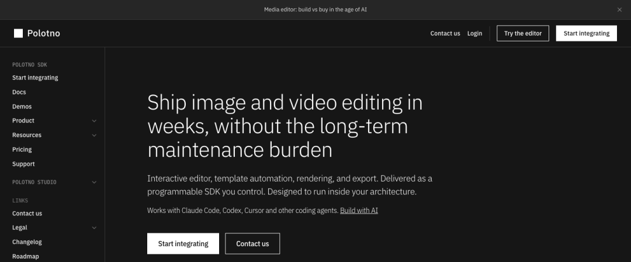The image size is (631, 262).
Task: Click the 'Works with Claude Code, Codex' text
Action: coord(242,210)
